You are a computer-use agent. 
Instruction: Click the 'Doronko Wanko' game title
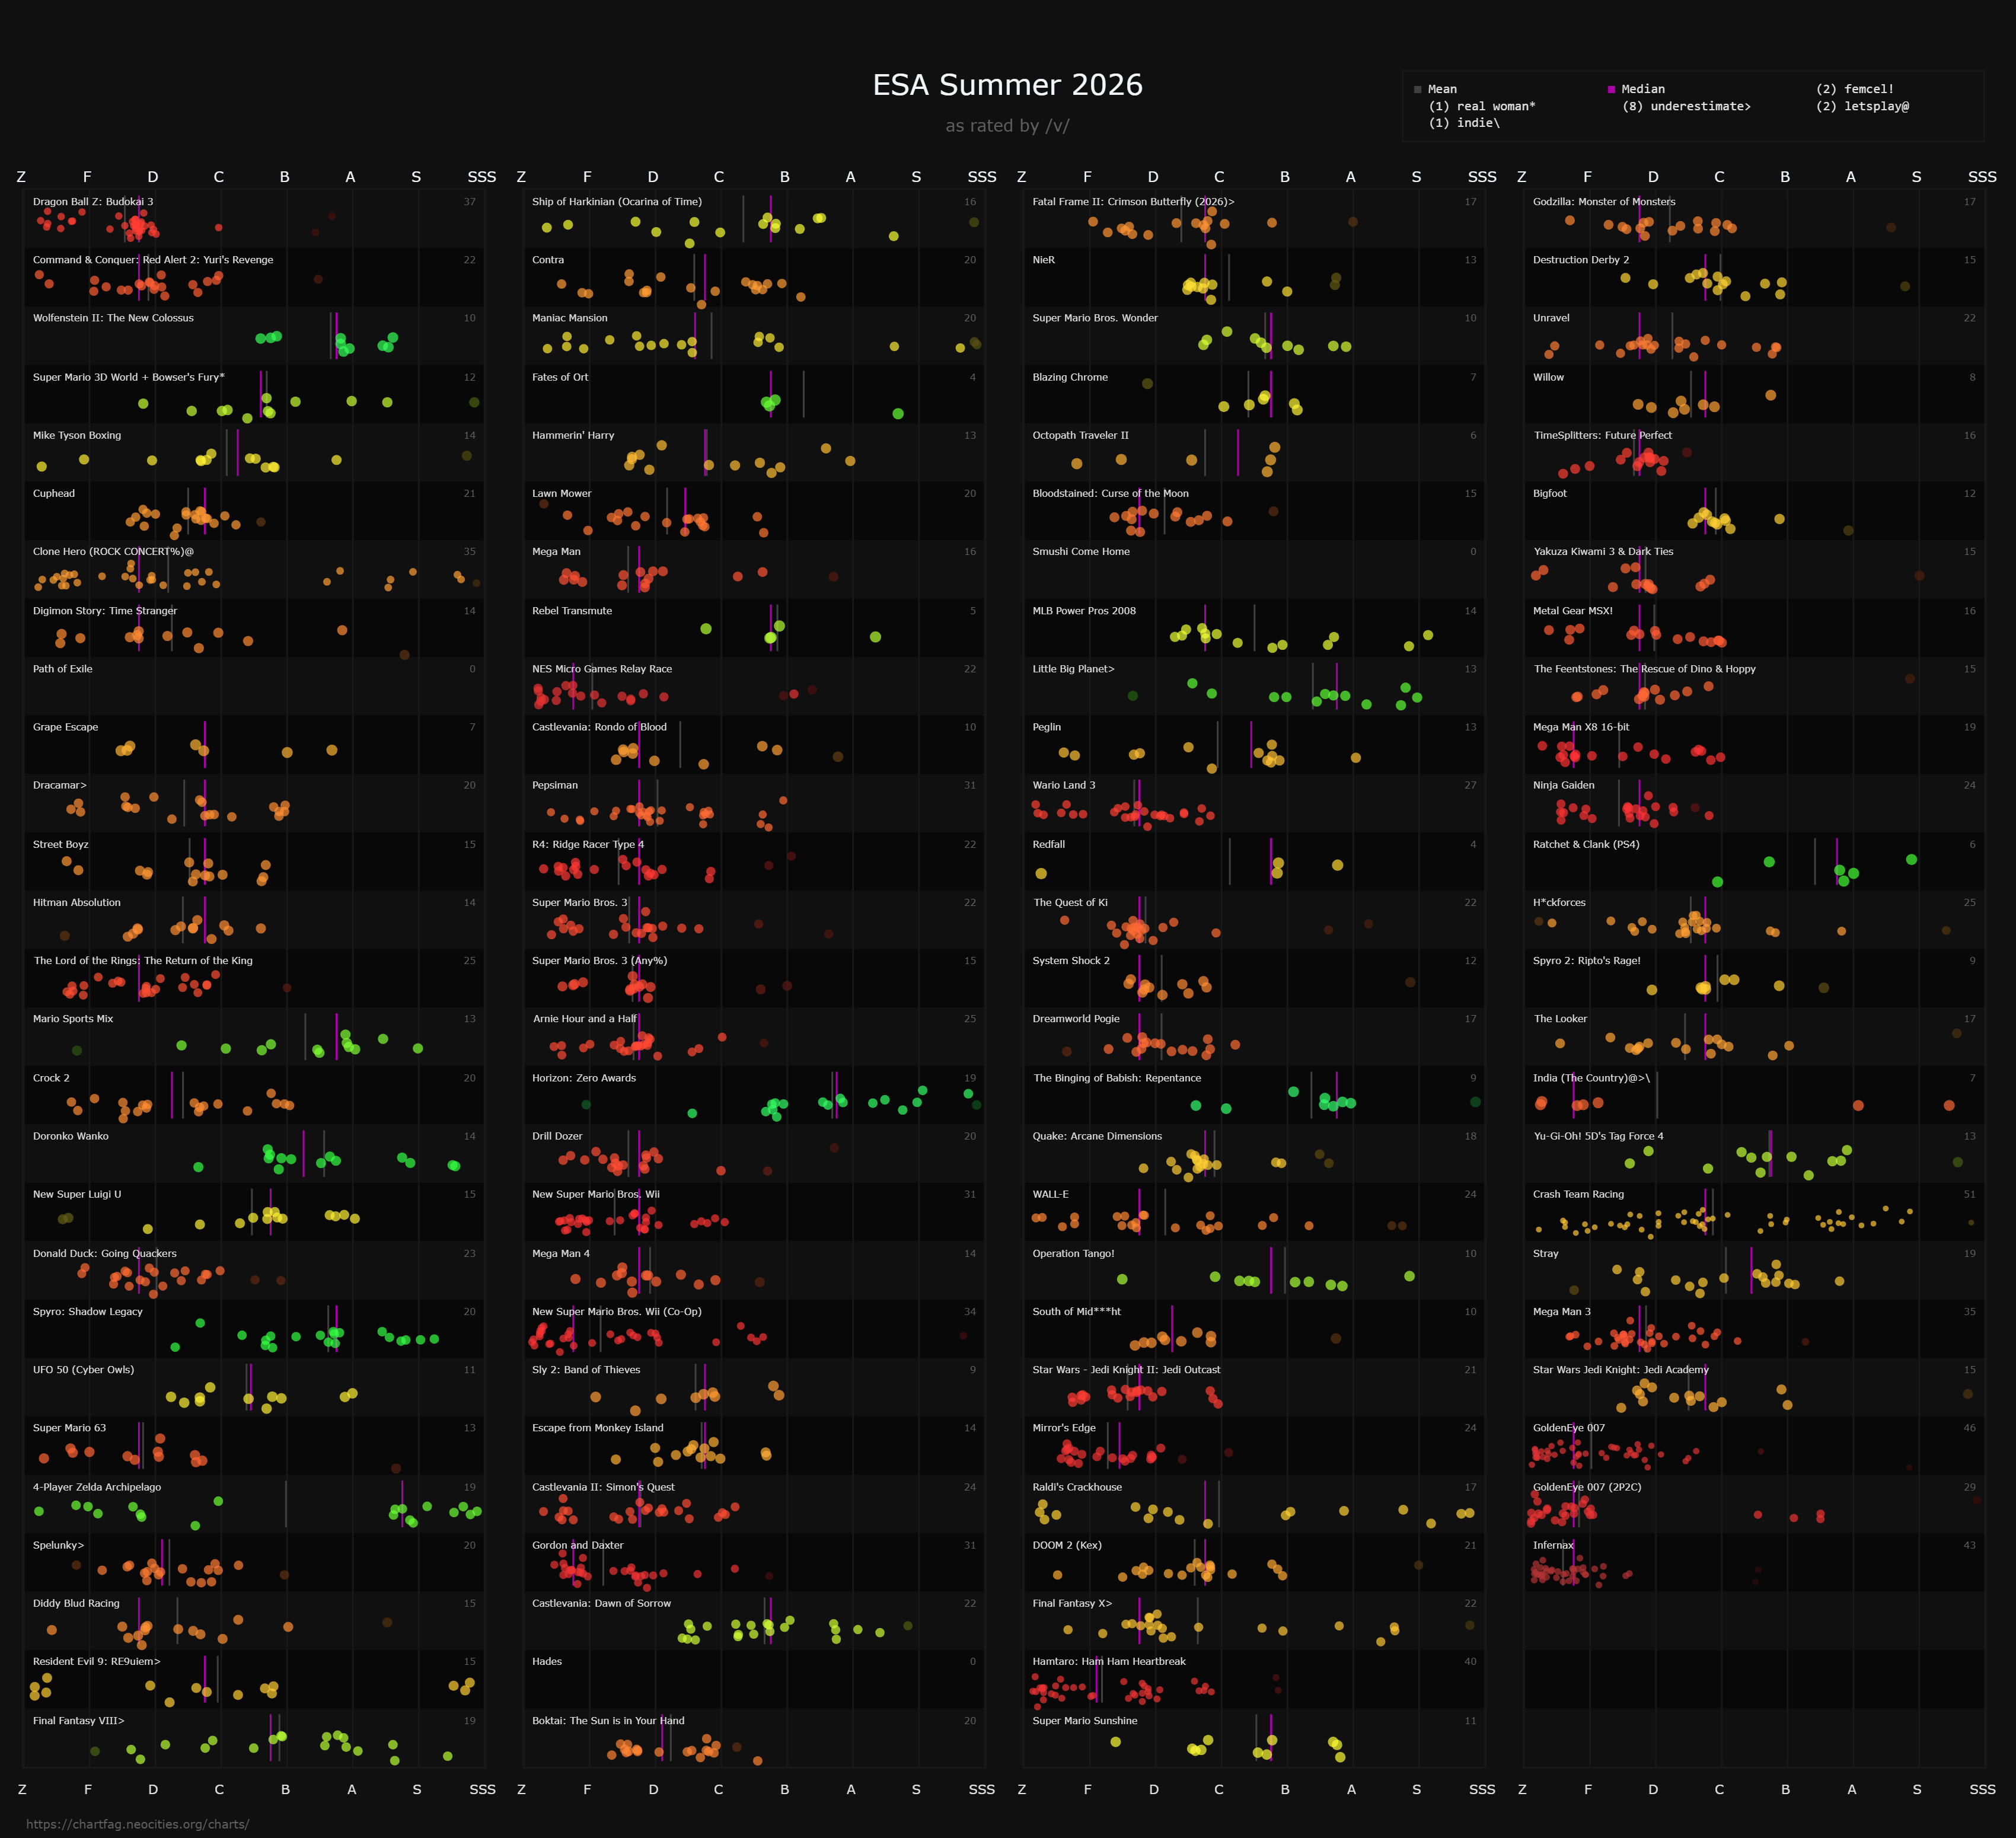pyautogui.click(x=71, y=1136)
